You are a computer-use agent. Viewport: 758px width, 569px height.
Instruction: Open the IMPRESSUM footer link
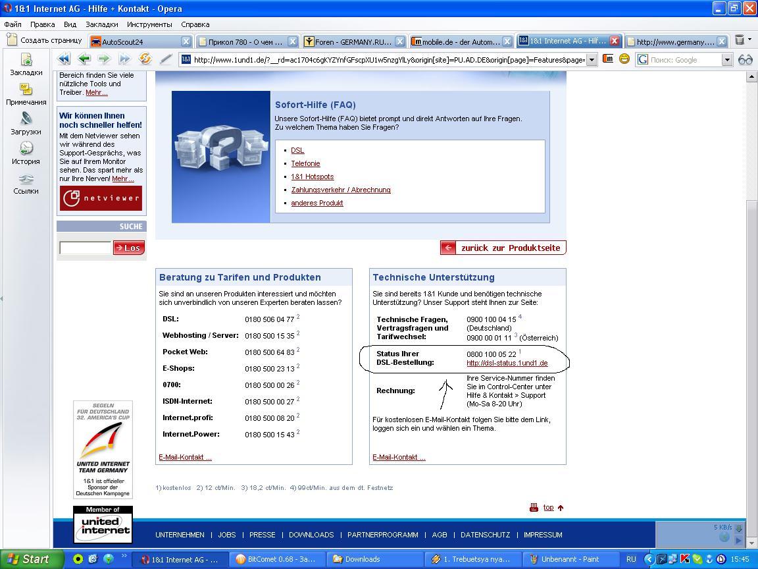coord(543,535)
